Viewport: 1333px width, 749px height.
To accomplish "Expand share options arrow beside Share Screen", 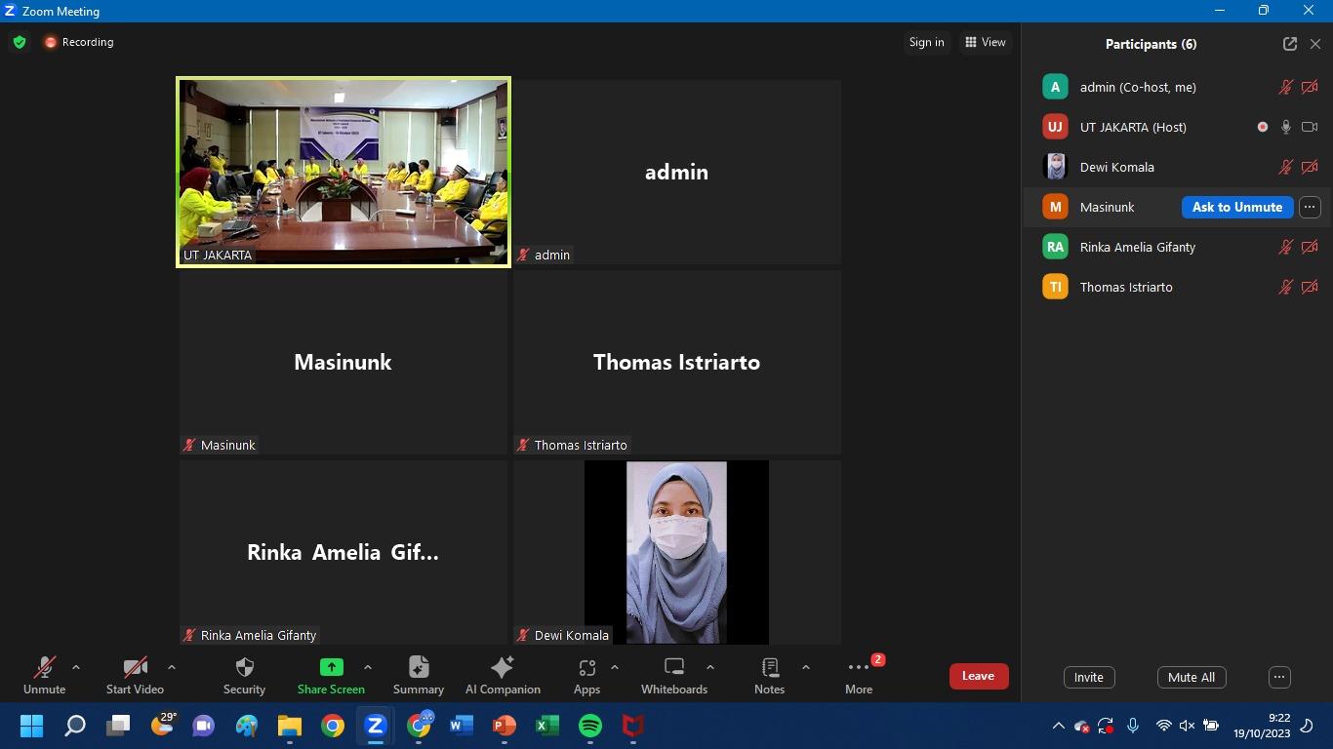I will click(x=368, y=668).
